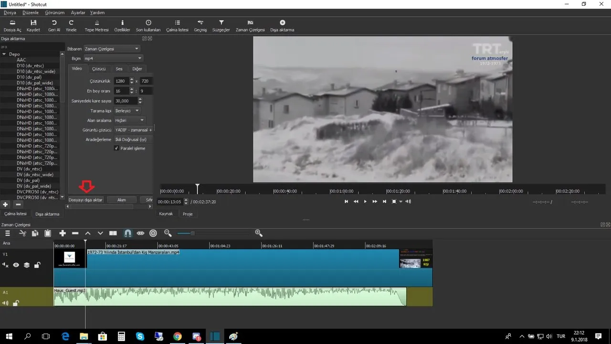611x344 pixels.
Task: Switch to Çalma listesi bottom tab
Action: pyautogui.click(x=15, y=214)
